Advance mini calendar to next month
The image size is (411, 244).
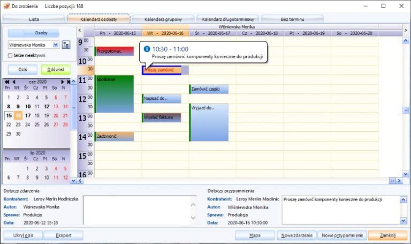point(62,82)
